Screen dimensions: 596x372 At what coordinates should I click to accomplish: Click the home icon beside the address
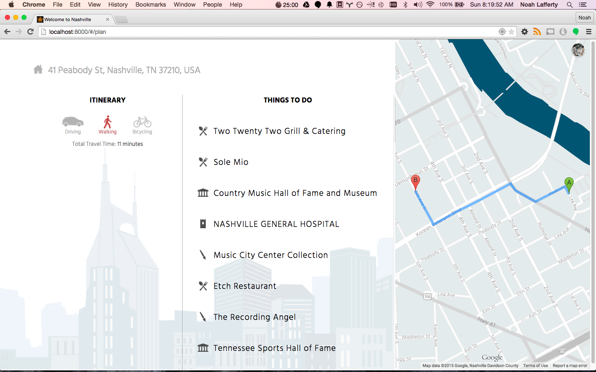point(38,69)
